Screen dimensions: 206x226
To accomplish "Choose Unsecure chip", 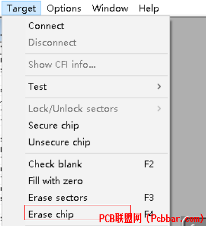I will tap(96, 142).
